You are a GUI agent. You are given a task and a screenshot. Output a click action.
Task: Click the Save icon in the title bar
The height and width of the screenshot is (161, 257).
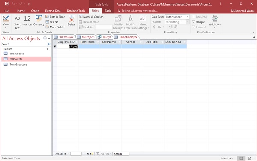point(6,3)
